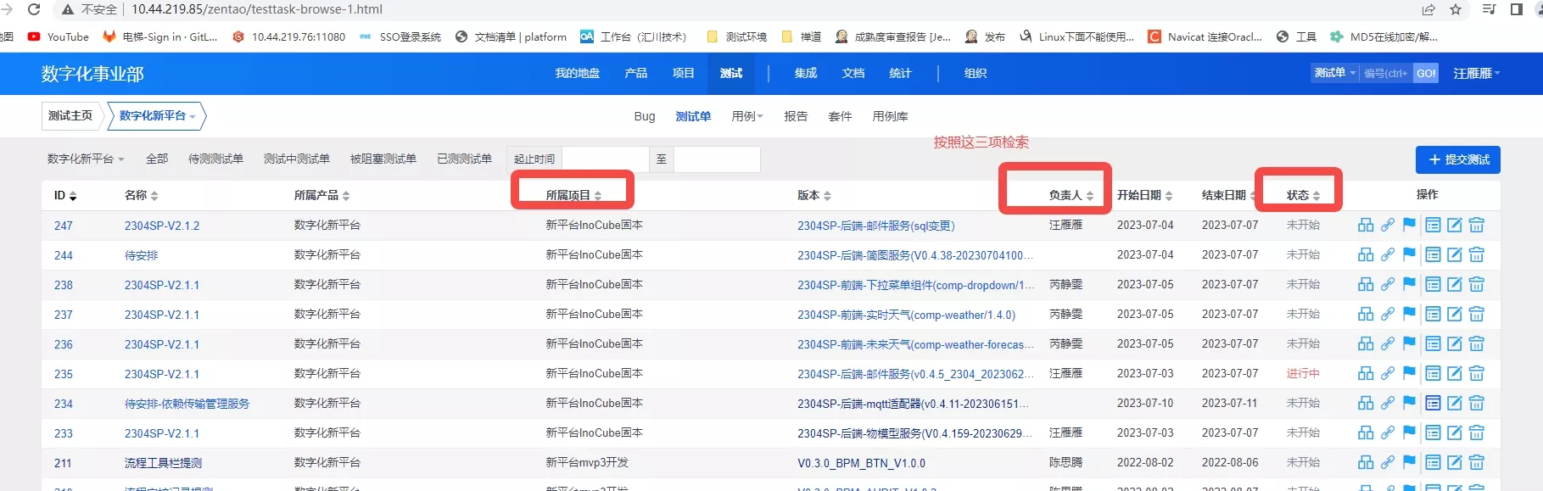Open the cases icon for test task 247
This screenshot has height=491, width=1543.
coord(1366,226)
